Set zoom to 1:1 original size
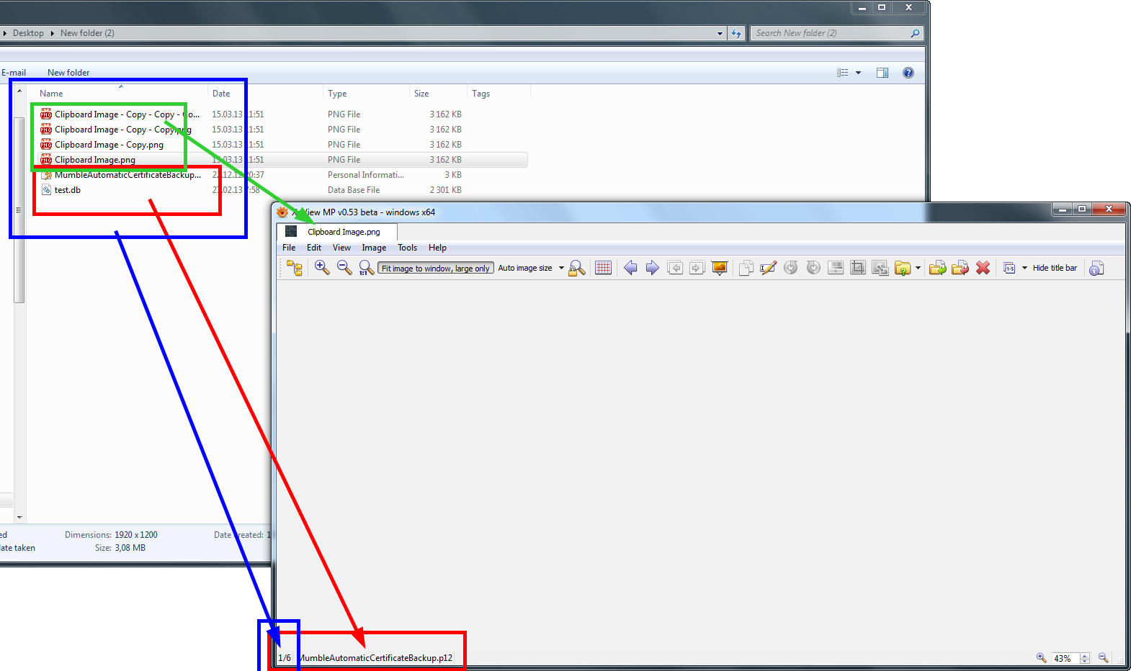The image size is (1131, 671). (x=367, y=268)
